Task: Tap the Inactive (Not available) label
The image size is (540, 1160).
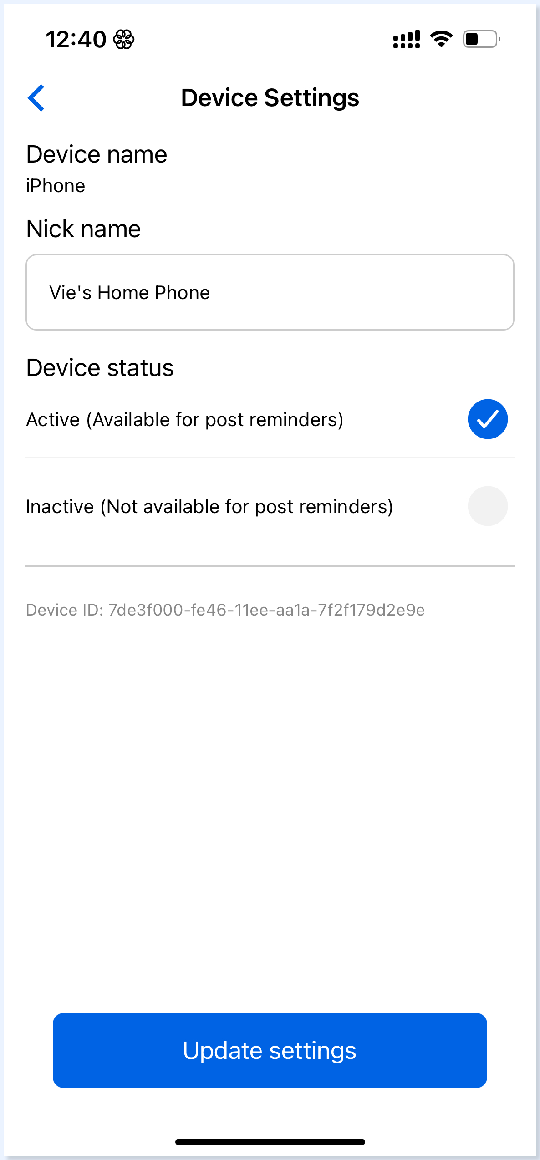Action: pyautogui.click(x=209, y=506)
